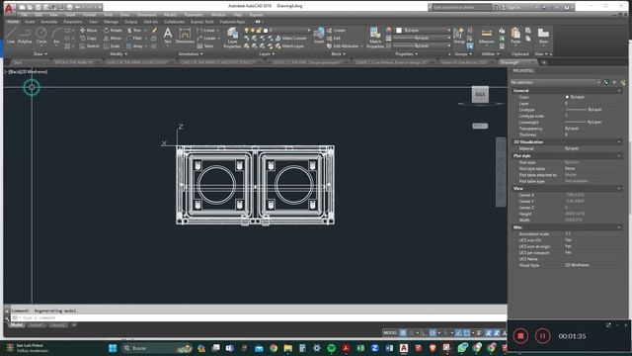Click Edit Attributes button
The height and width of the screenshot is (356, 632).
click(x=343, y=46)
